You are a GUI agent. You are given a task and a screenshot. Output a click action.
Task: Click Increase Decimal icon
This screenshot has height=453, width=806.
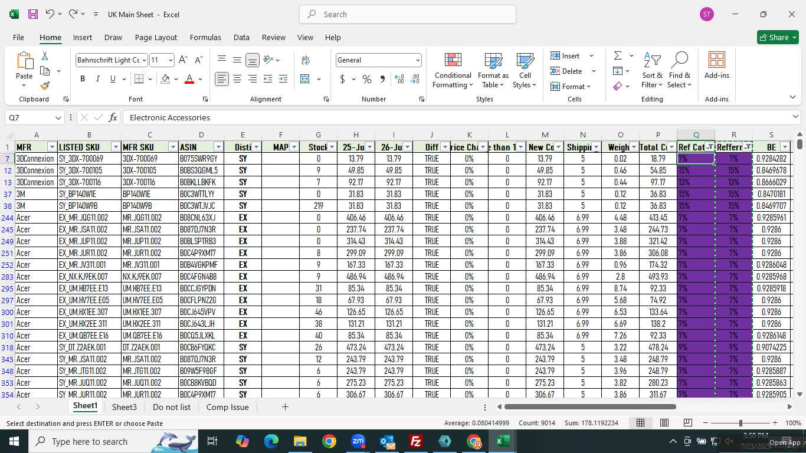[399, 79]
